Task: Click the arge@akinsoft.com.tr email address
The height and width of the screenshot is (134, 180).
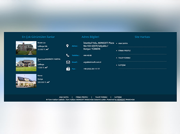Action: (92, 62)
